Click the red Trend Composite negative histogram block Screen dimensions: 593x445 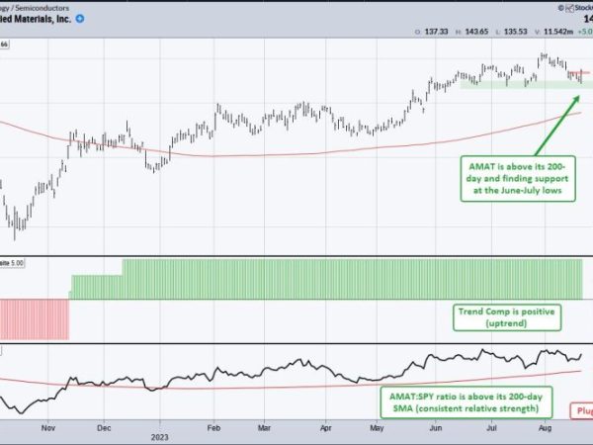[x=35, y=319]
